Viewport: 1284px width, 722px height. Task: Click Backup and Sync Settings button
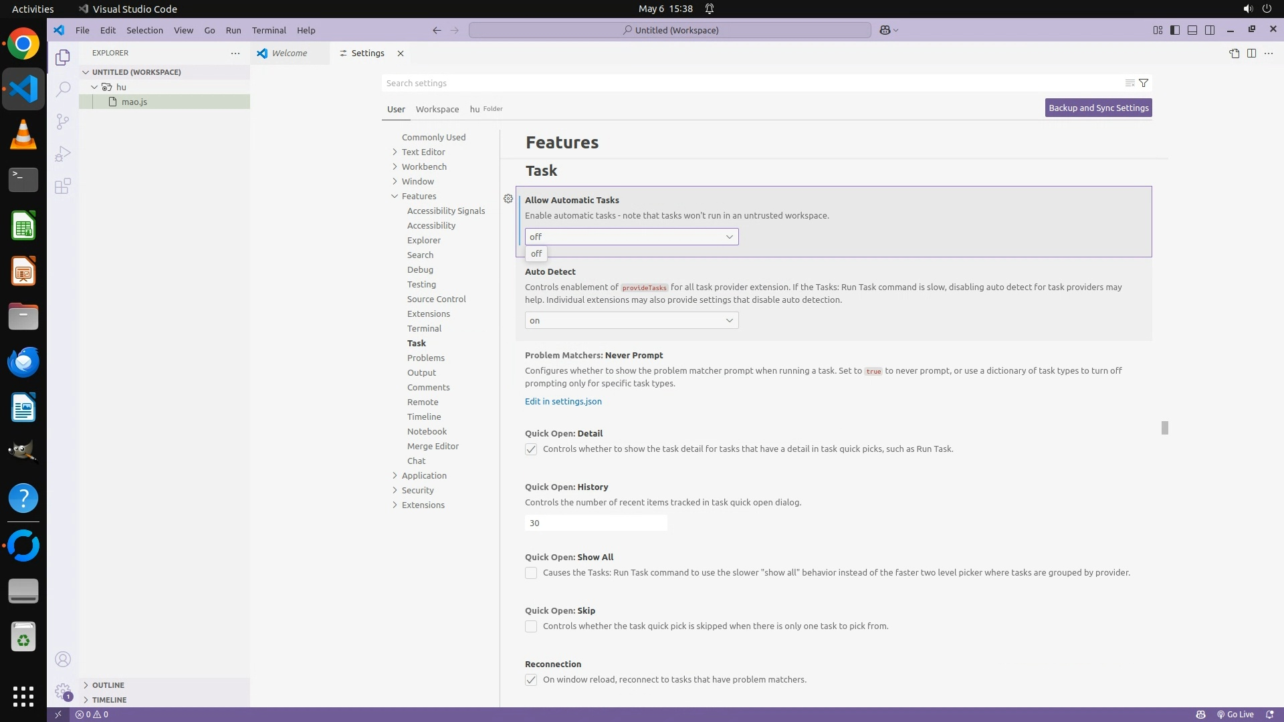pos(1098,108)
